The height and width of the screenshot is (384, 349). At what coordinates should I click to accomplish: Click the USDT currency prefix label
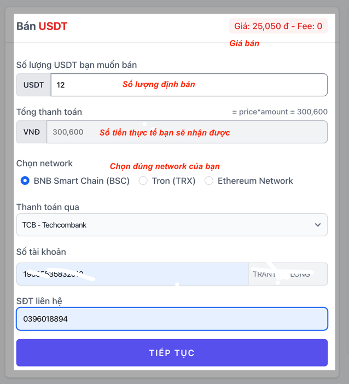coord(34,85)
